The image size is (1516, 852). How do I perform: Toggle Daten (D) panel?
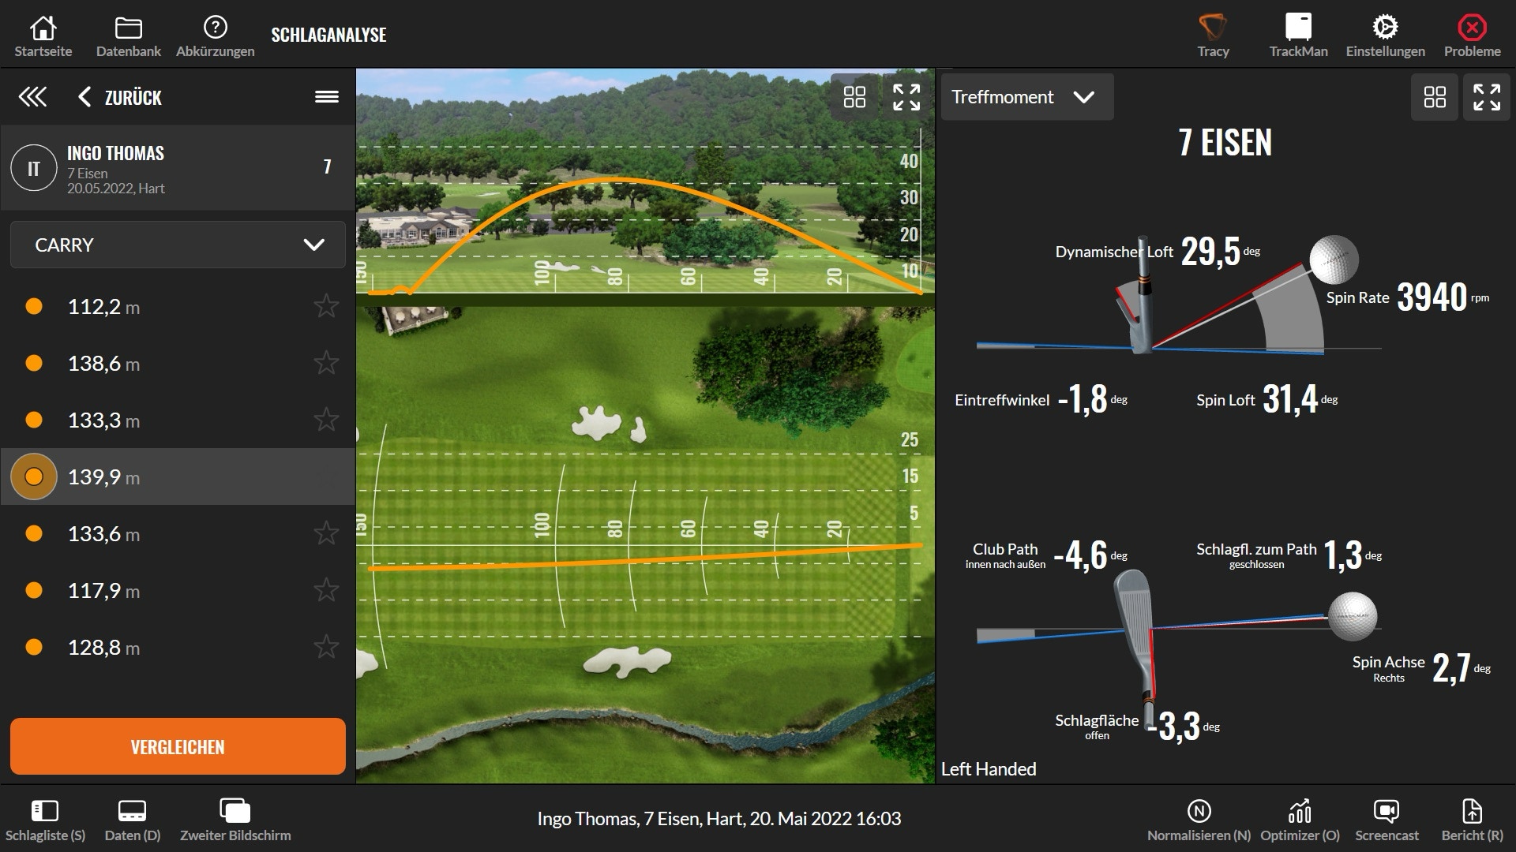132,820
